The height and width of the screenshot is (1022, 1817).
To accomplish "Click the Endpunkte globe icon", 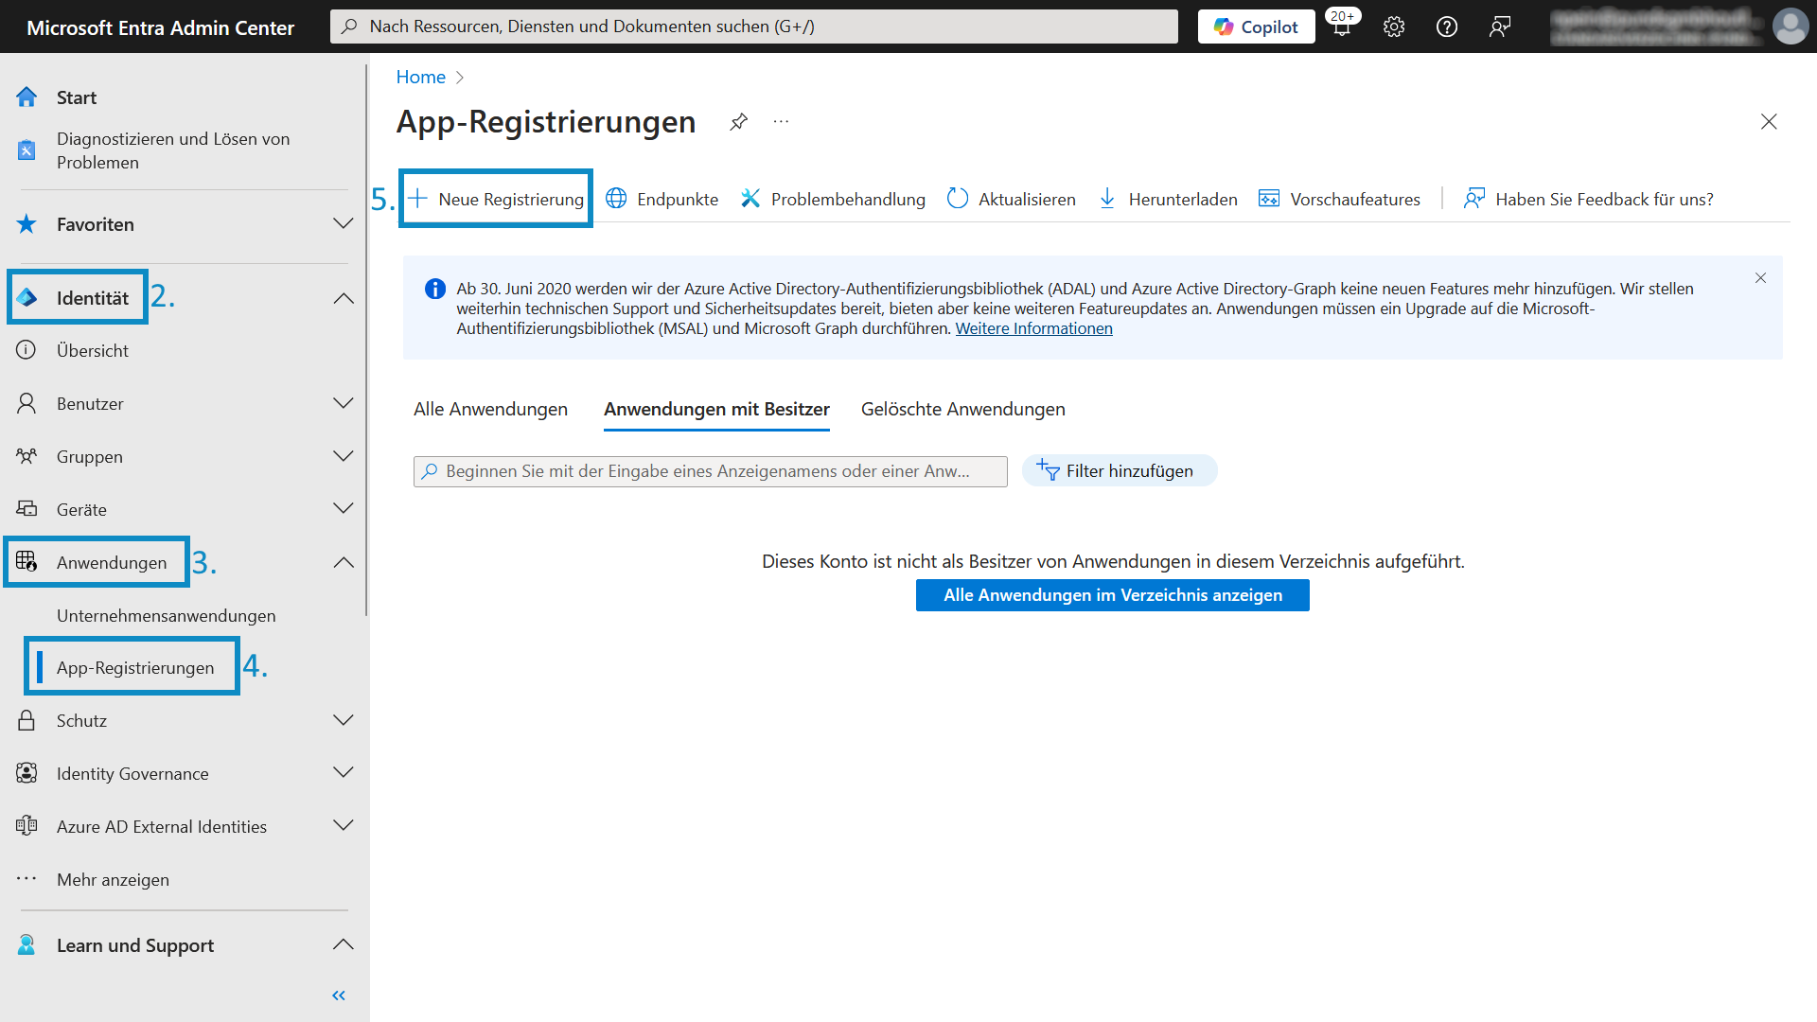I will pos(616,199).
